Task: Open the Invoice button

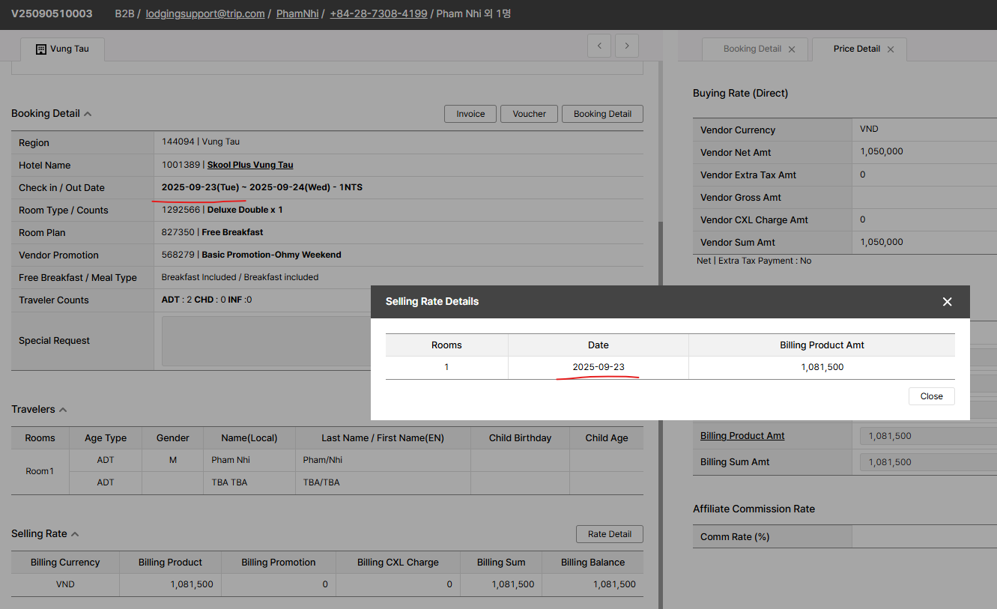Action: coord(470,114)
